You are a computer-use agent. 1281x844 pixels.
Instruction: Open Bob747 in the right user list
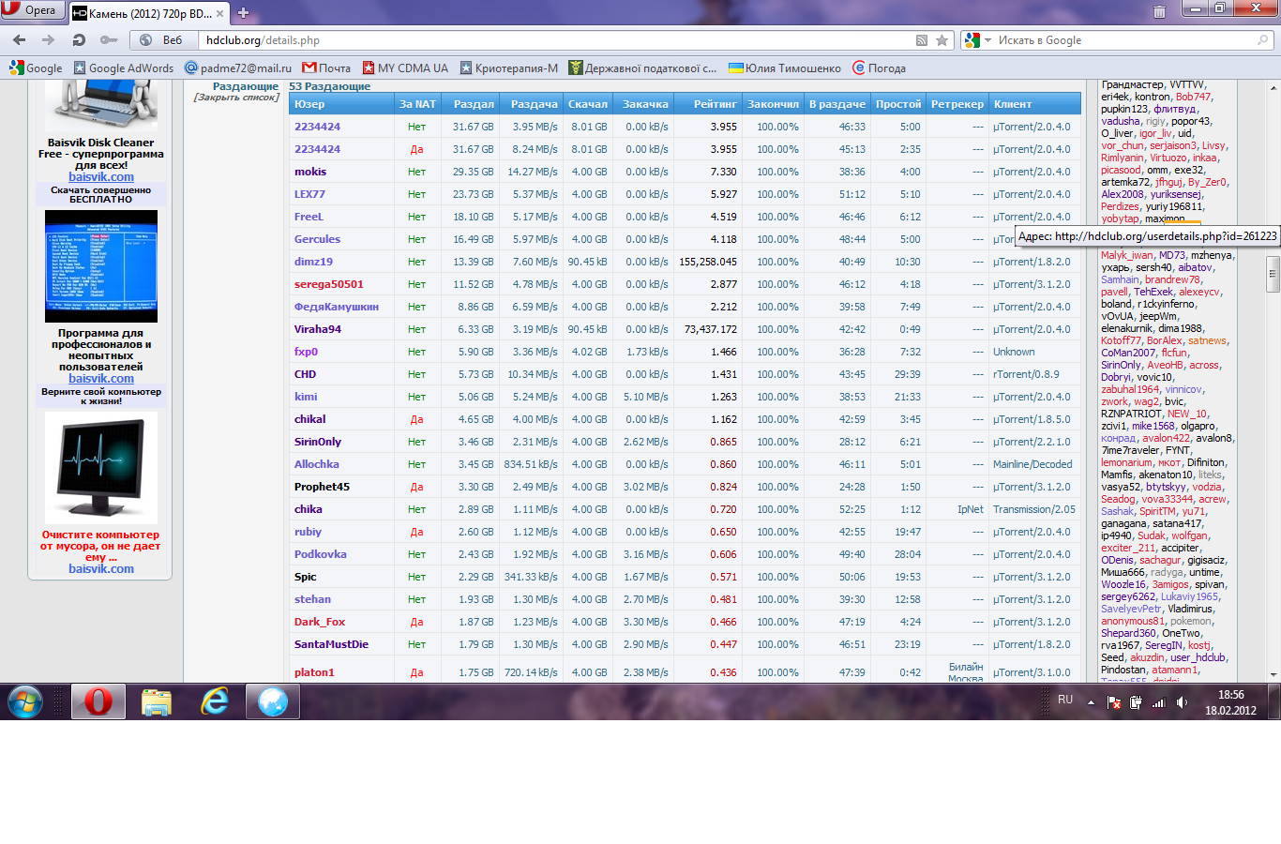tap(1194, 97)
